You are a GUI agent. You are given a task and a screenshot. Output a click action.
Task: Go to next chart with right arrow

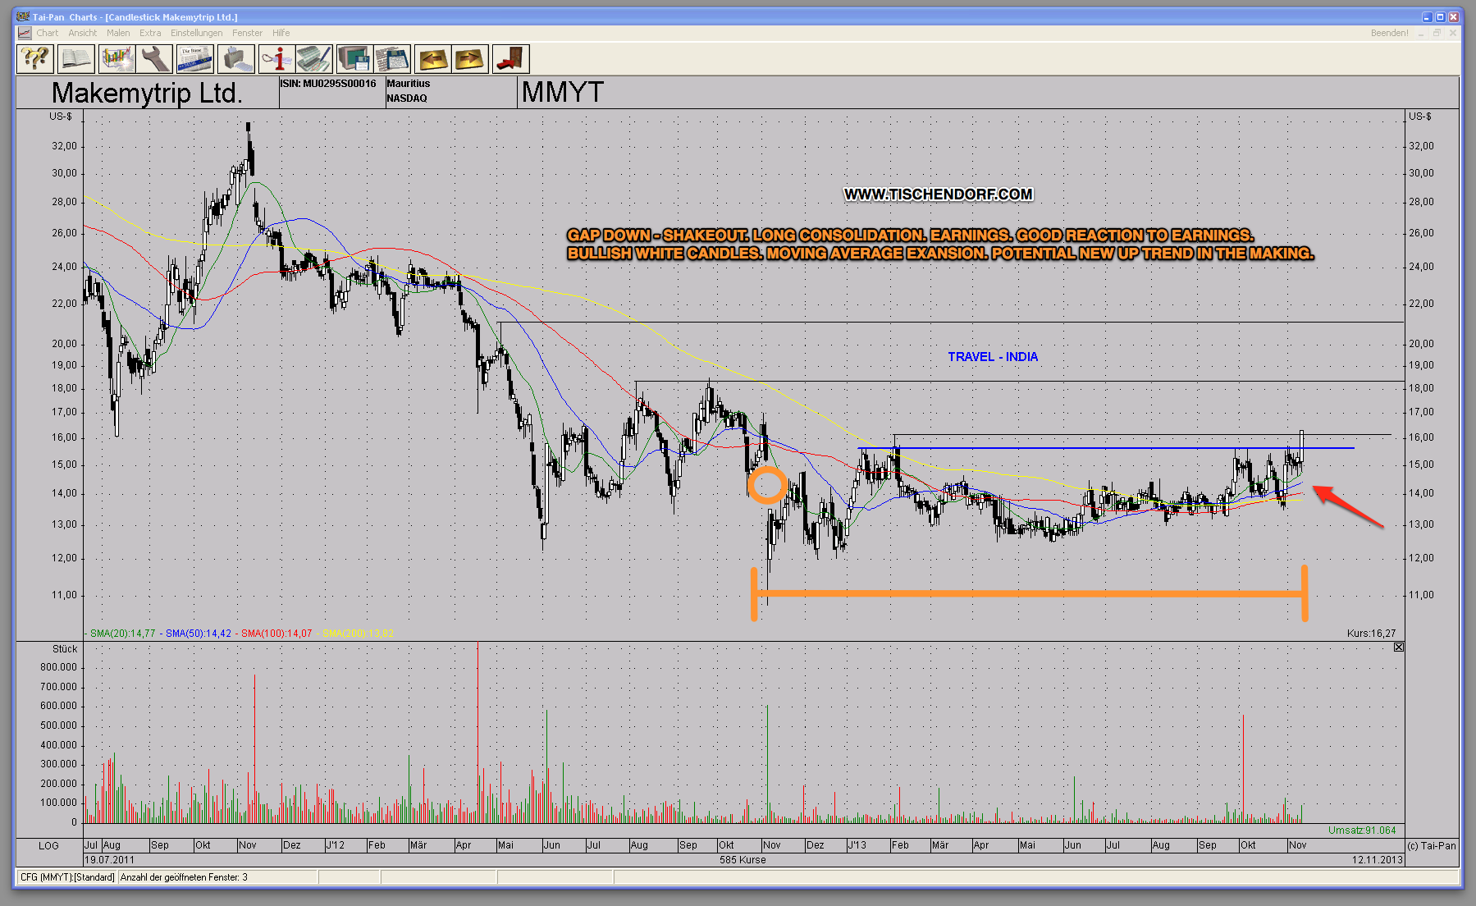click(470, 59)
